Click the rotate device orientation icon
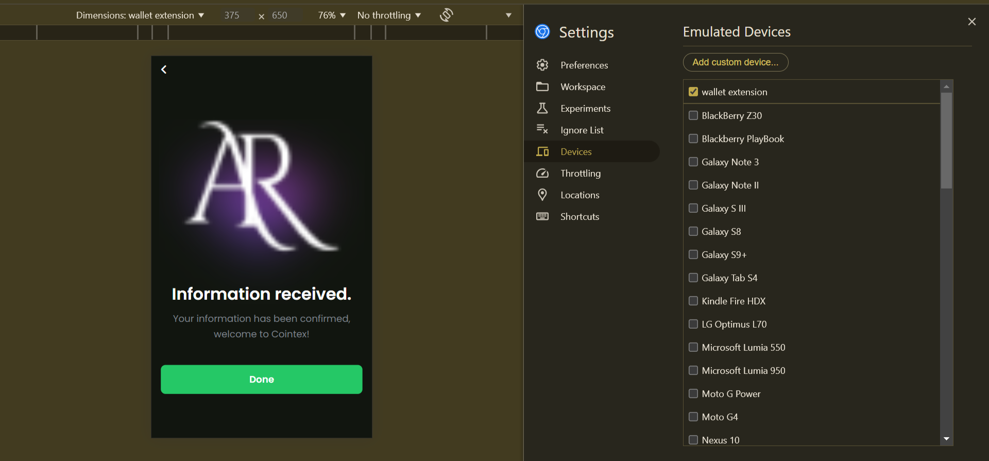Screen dimensions: 989x461 [447, 15]
